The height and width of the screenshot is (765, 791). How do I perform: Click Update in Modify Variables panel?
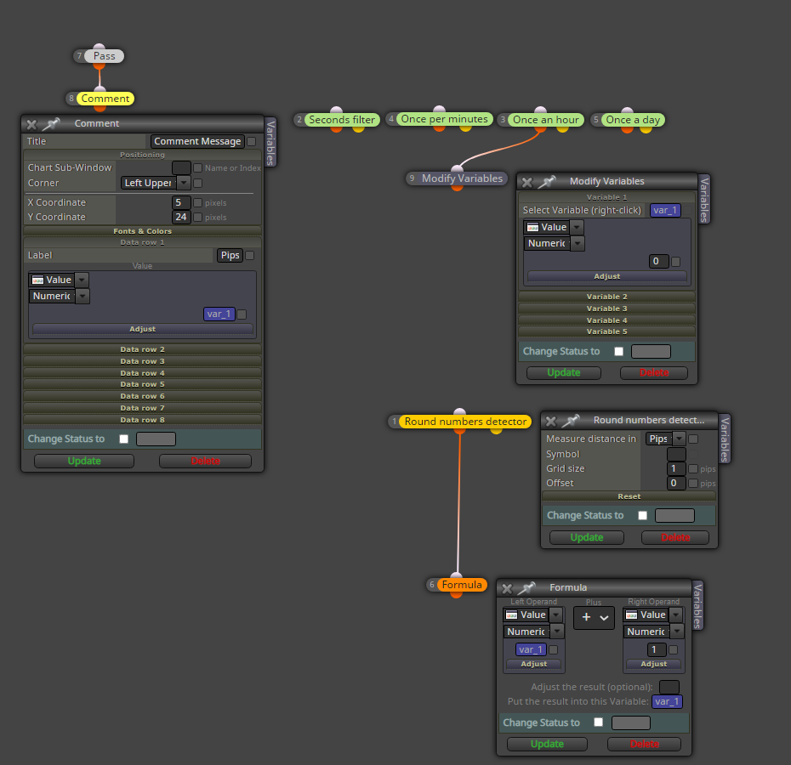564,372
